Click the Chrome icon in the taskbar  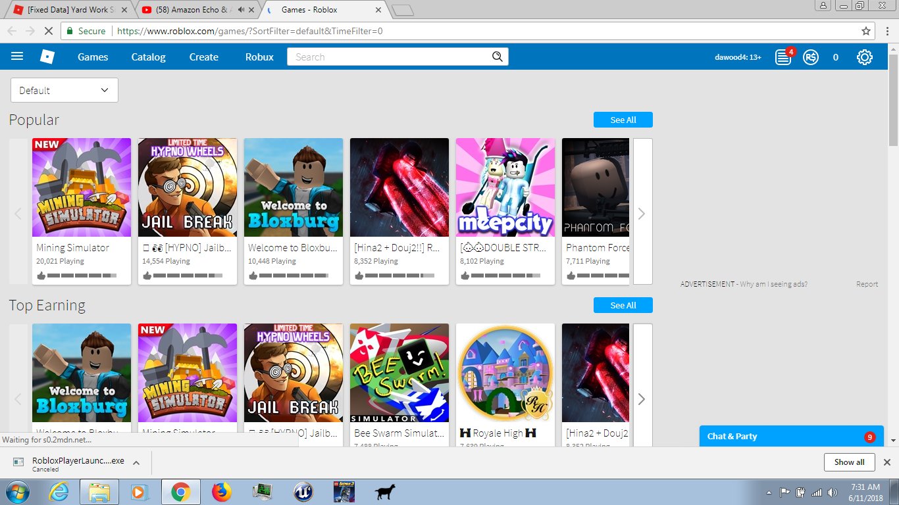click(x=181, y=492)
